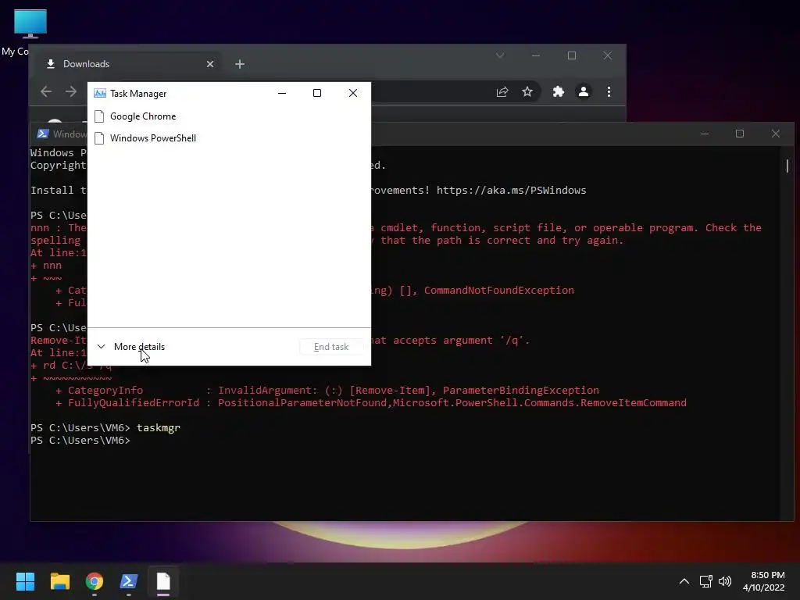Click the aka.ms/PSWindows link text
Viewport: 800px width, 600px height.
[511, 191]
